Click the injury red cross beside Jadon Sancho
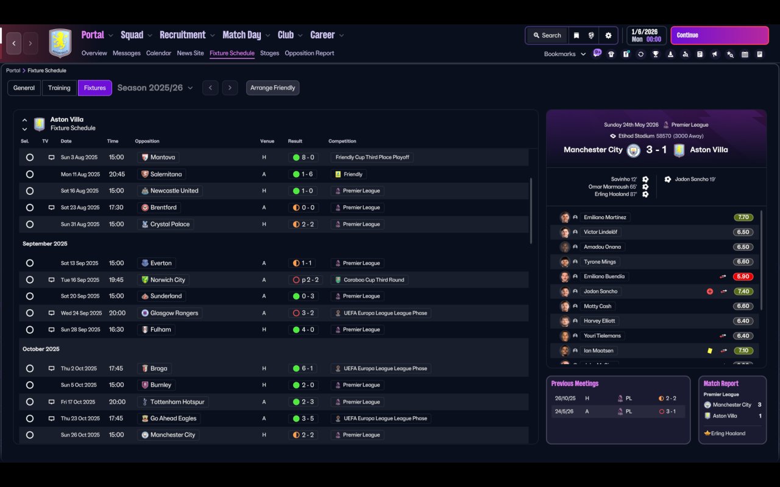780x487 pixels. [x=710, y=292]
